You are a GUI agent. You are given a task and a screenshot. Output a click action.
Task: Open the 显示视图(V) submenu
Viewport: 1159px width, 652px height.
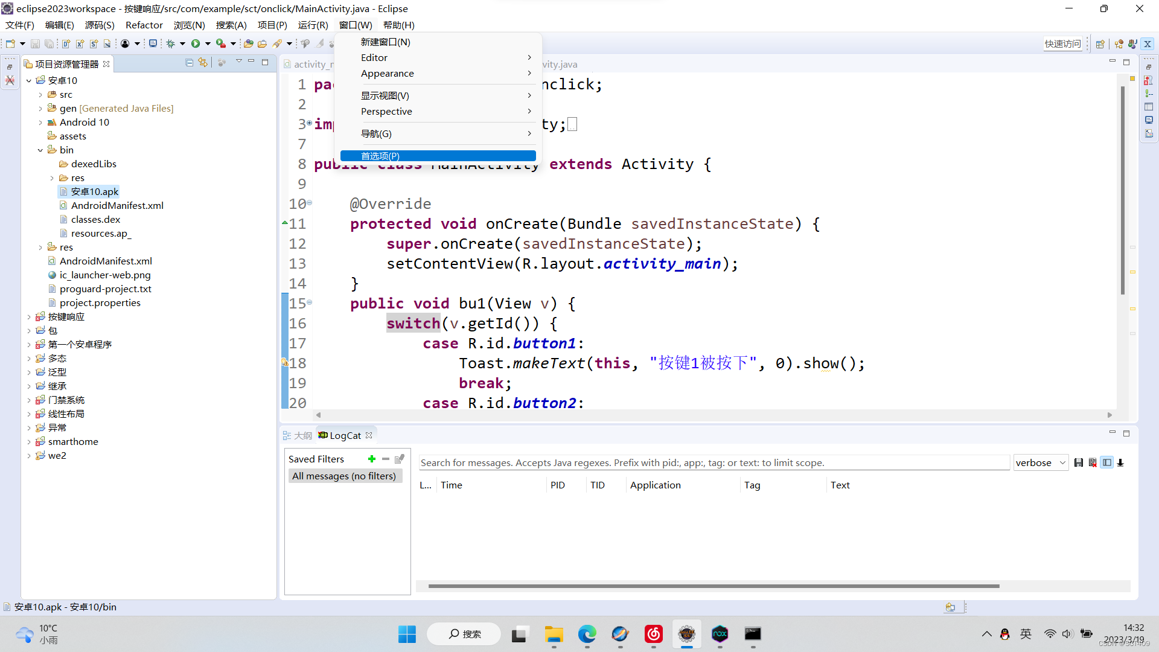click(438, 96)
